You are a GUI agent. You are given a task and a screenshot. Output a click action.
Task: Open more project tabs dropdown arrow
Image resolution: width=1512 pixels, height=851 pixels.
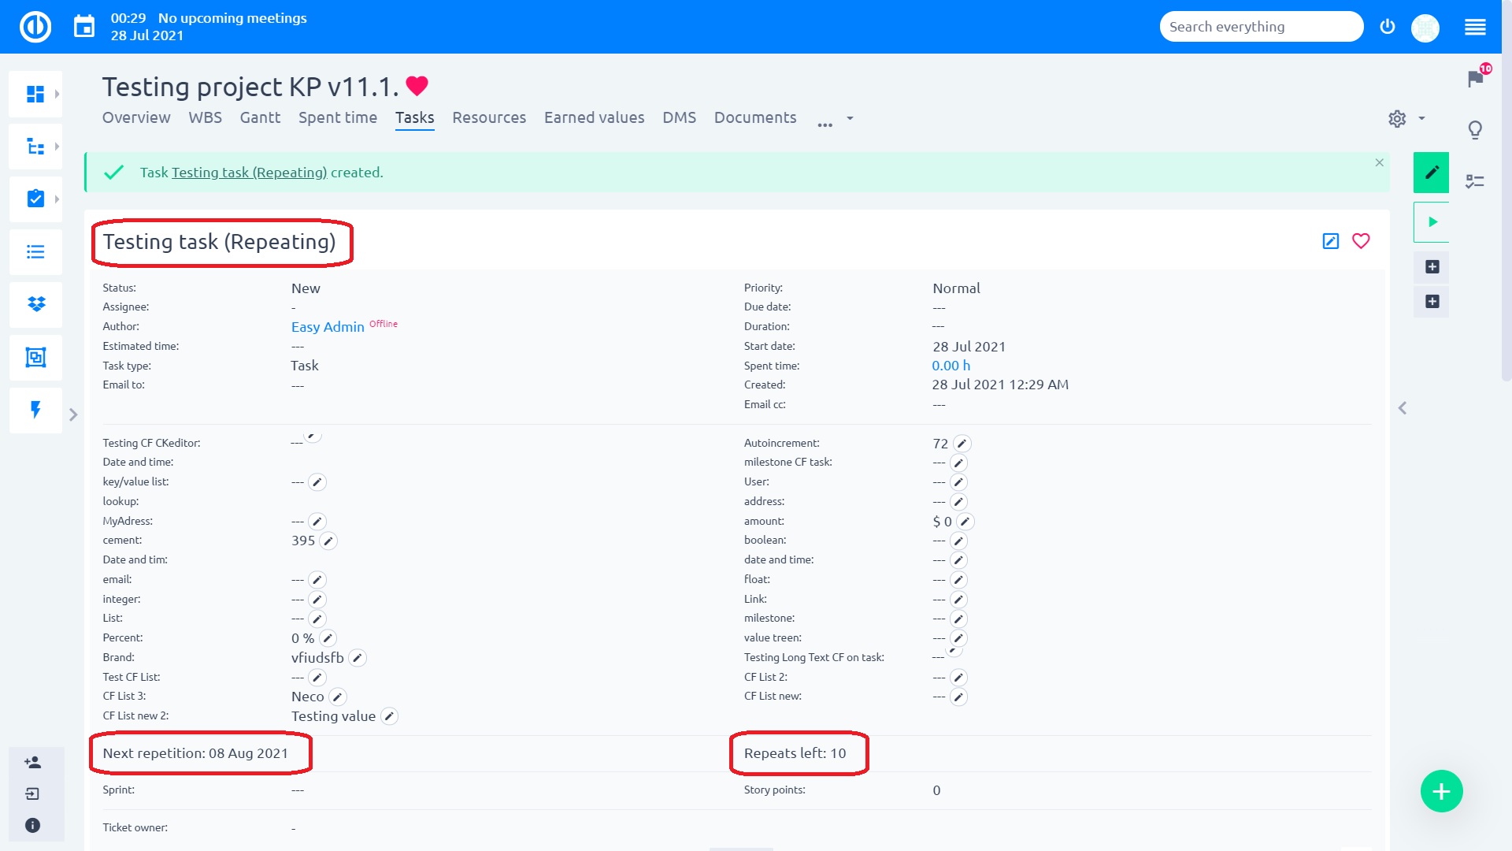pos(850,118)
